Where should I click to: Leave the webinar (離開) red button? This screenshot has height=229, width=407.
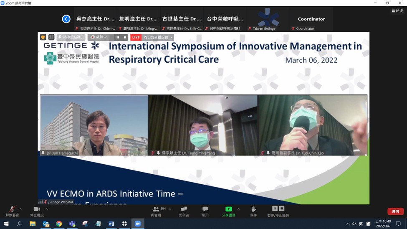(x=395, y=211)
